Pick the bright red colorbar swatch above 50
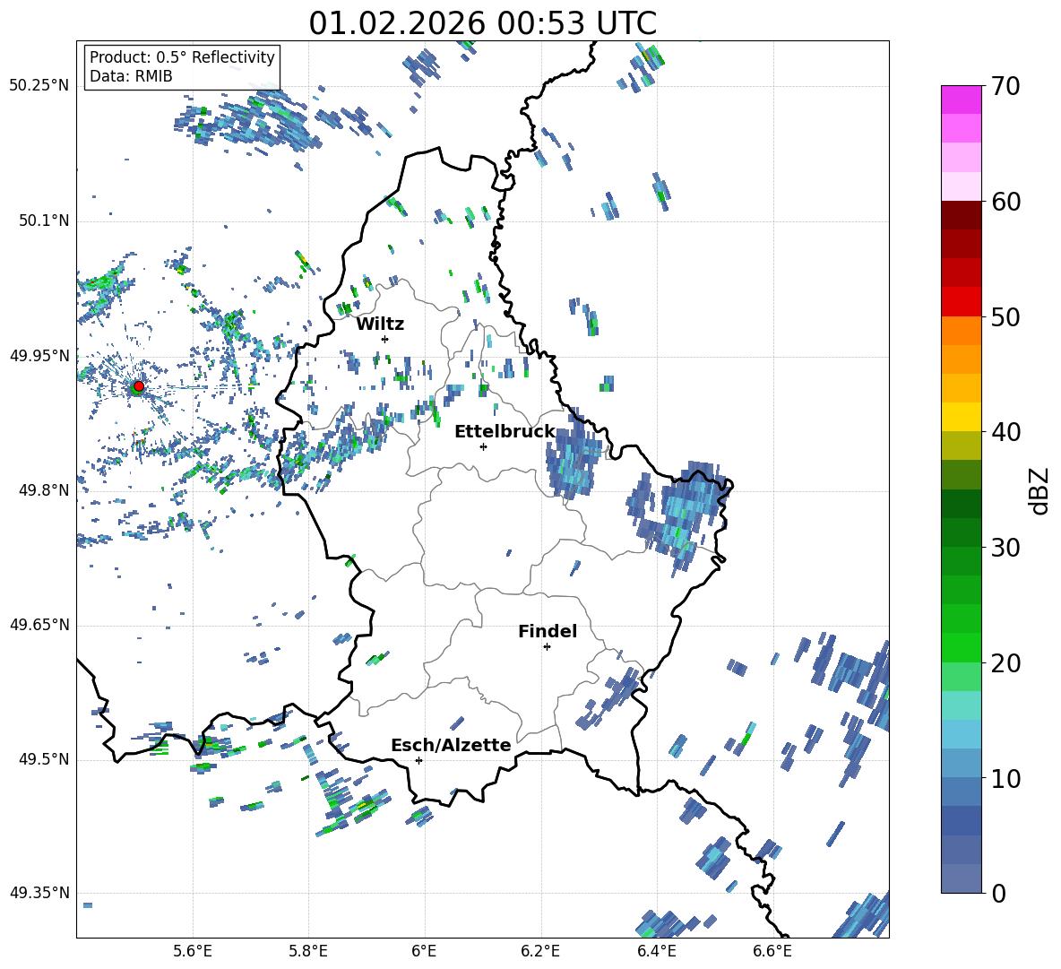Screen dimensions: 1061x969 click(962, 301)
